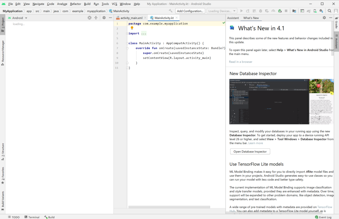Open the TensorFlow Hub link
Viewport: 339px width, 219px height.
(325, 207)
